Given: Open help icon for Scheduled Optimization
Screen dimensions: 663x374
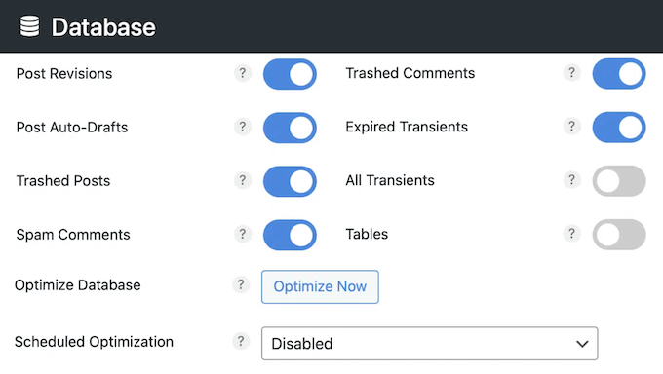Looking at the screenshot, I should [241, 341].
